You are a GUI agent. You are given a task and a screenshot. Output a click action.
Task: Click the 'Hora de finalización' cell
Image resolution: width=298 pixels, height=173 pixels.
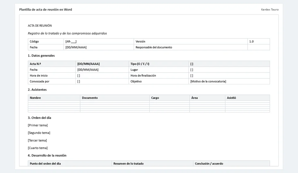[159, 75]
